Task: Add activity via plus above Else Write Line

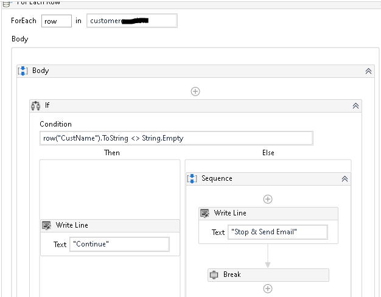Action: 267,199
